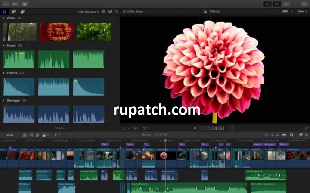Click the browser search magnifier icon
This screenshot has height=193, width=310.
116,12
